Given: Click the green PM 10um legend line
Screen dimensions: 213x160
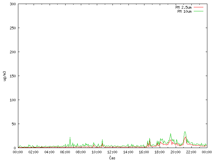Looking at the screenshot, I should (198, 11).
